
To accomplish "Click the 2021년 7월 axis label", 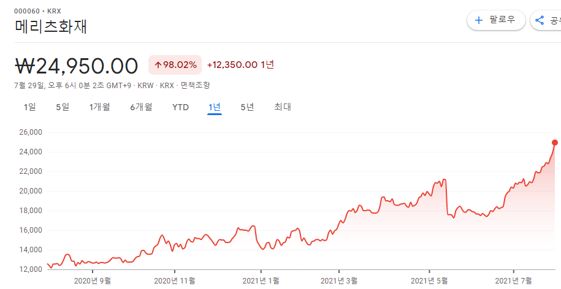I will pos(513,281).
